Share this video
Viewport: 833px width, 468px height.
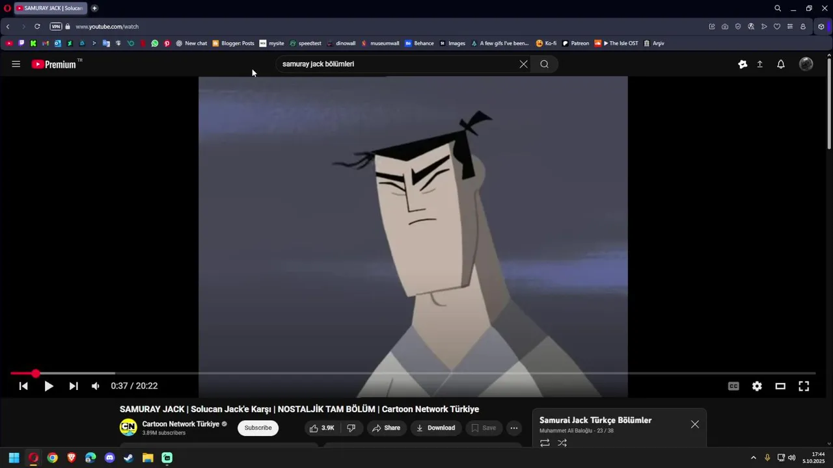coord(386,428)
